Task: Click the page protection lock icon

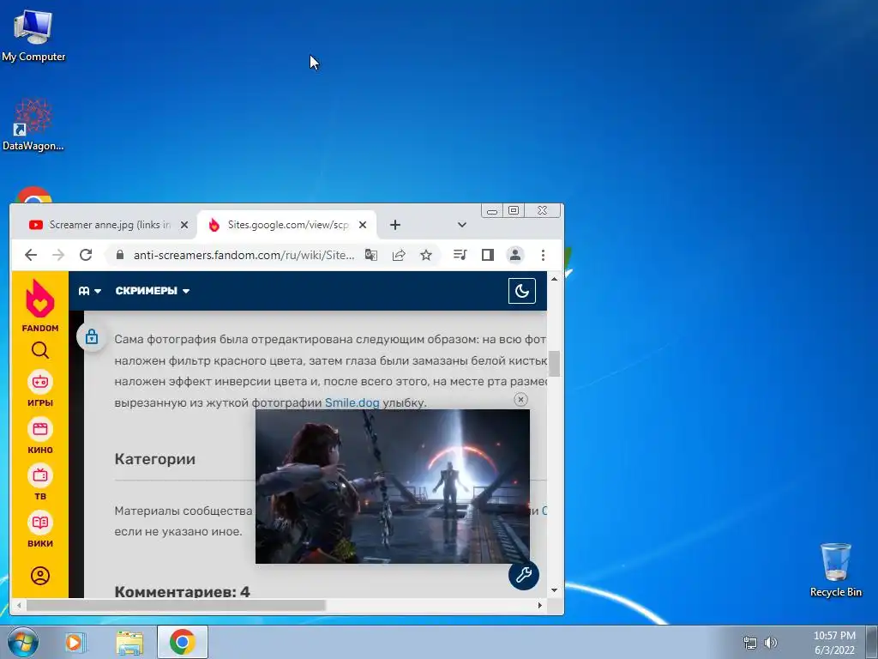Action: tap(91, 336)
